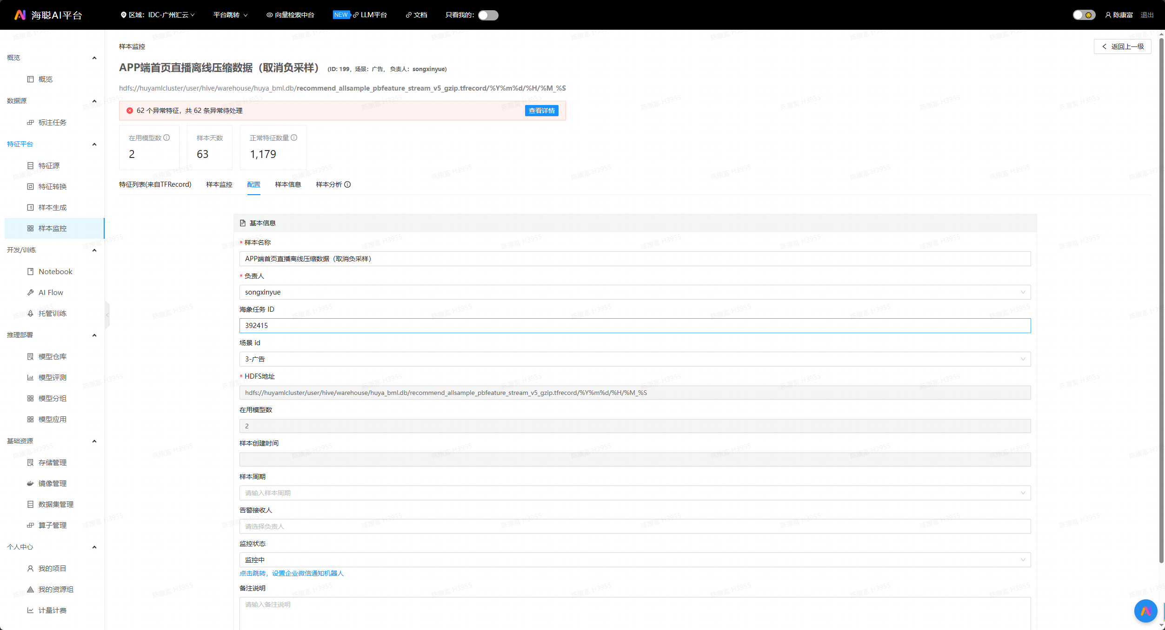Click the Notebook icon in sidebar

[30, 271]
